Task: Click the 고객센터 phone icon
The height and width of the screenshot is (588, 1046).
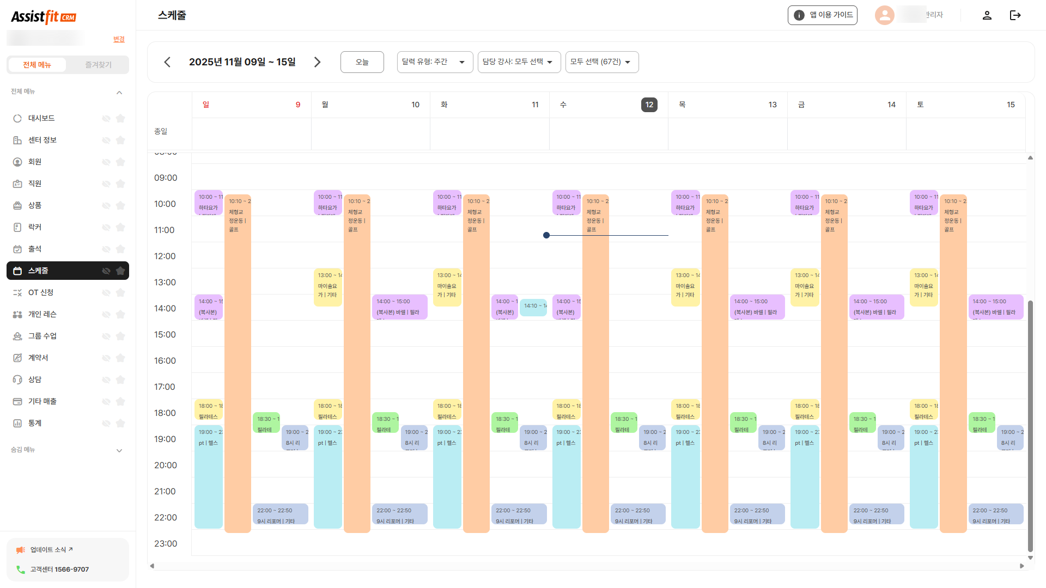Action: tap(21, 569)
